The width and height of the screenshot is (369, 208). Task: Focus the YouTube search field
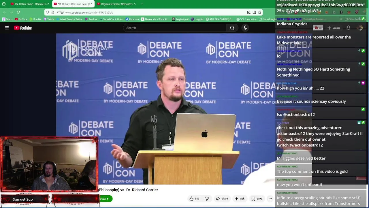(x=175, y=28)
